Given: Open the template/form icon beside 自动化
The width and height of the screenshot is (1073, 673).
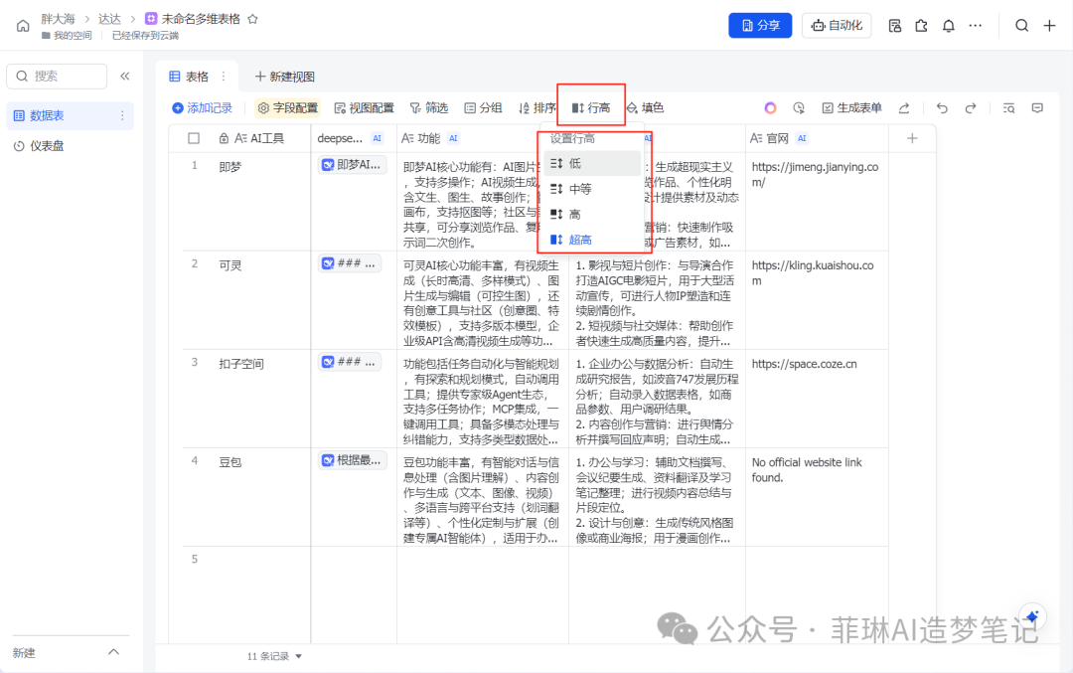Looking at the screenshot, I should [x=894, y=26].
